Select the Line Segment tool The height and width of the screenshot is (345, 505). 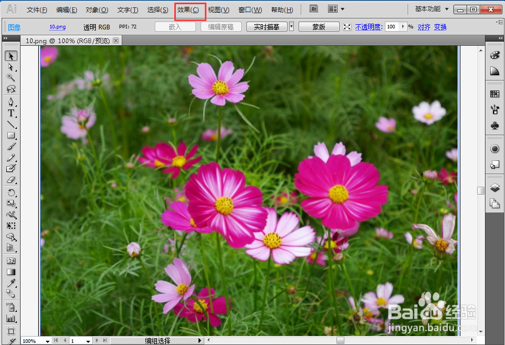tap(11, 125)
